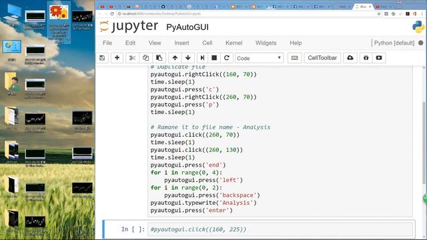Open the Cell menu
This screenshot has height=240, width=427.
(x=207, y=43)
